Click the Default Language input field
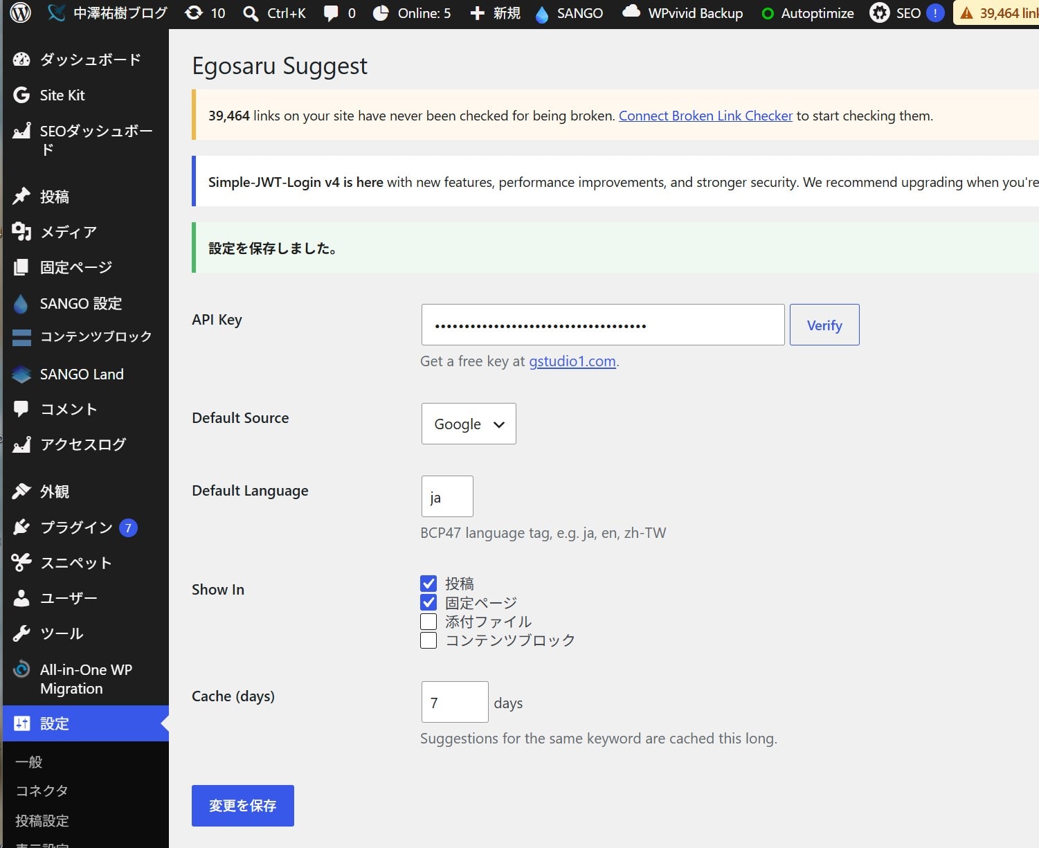Viewport: 1039px width, 848px height. [447, 496]
